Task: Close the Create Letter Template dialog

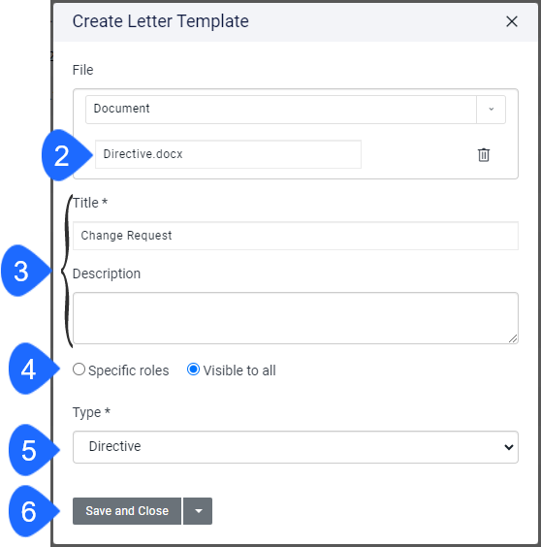Action: [x=512, y=21]
